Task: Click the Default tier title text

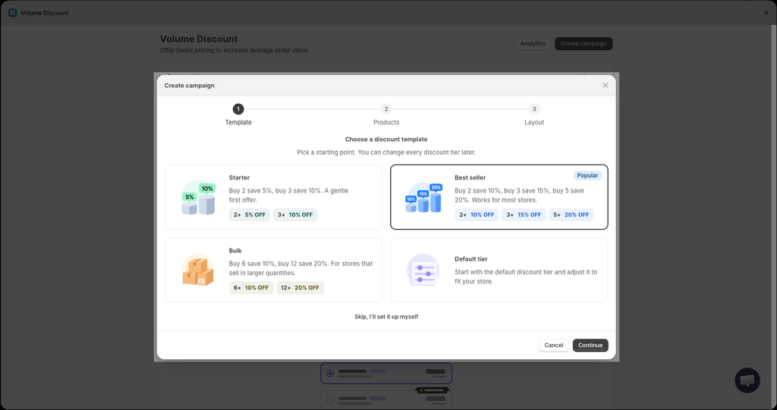Action: click(470, 259)
